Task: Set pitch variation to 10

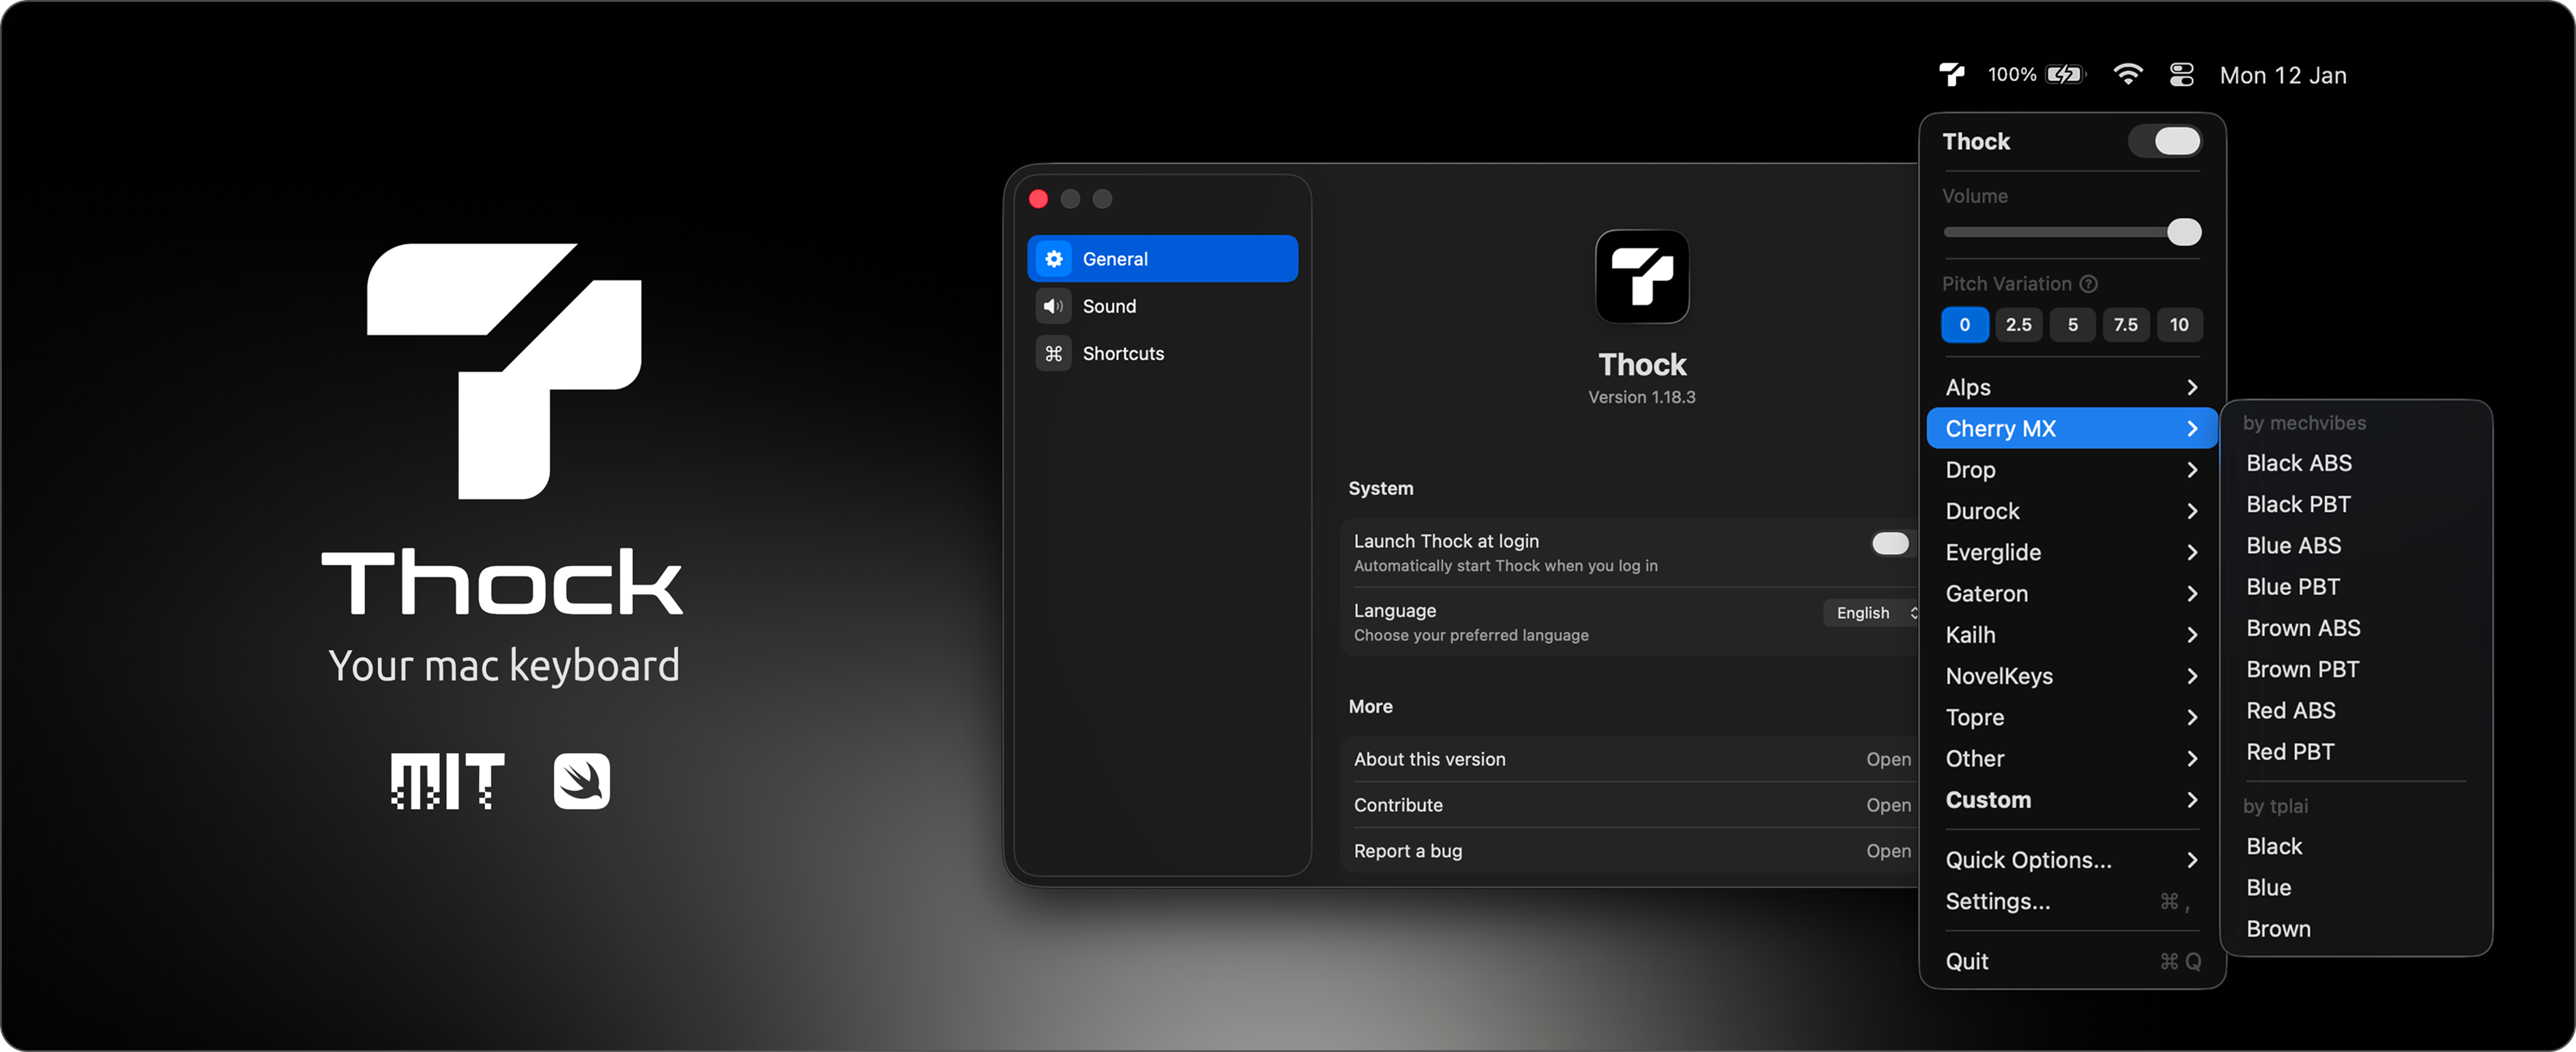Action: (2179, 325)
